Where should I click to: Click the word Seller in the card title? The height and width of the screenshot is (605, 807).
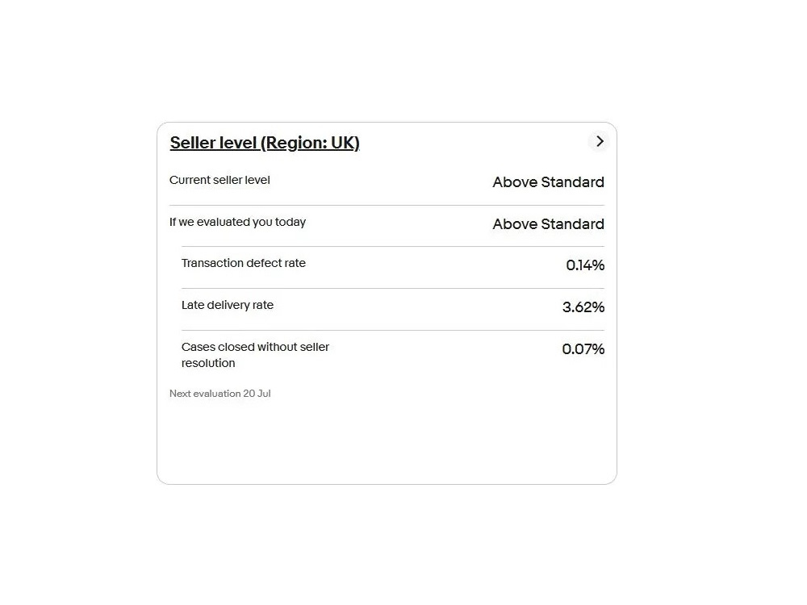coord(191,143)
